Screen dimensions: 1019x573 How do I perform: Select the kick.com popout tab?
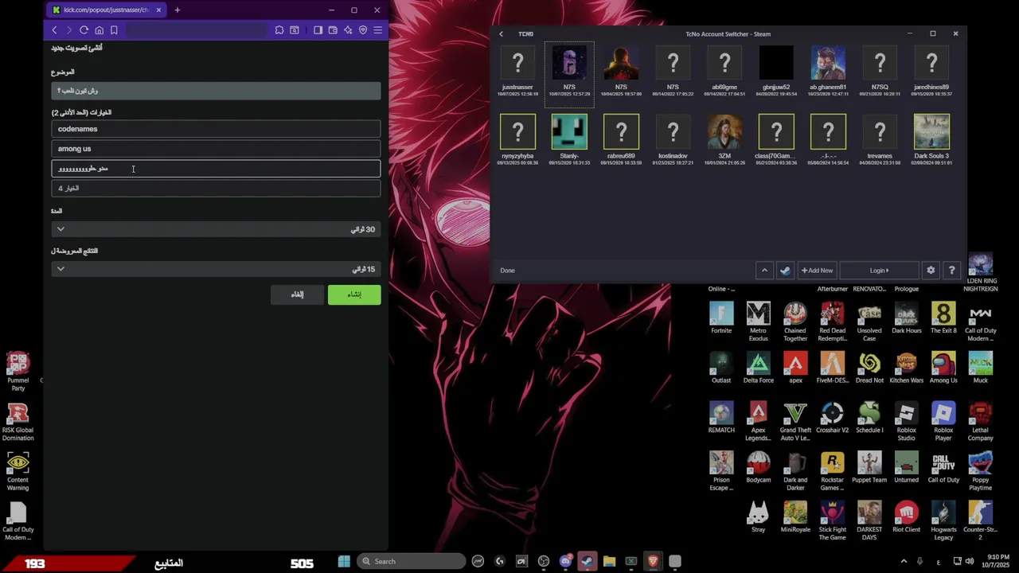click(x=107, y=10)
